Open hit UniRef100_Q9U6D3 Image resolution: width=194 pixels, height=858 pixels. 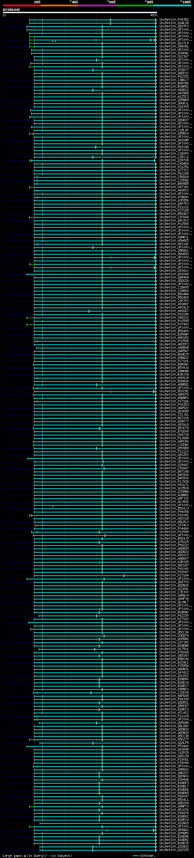tap(174, 254)
